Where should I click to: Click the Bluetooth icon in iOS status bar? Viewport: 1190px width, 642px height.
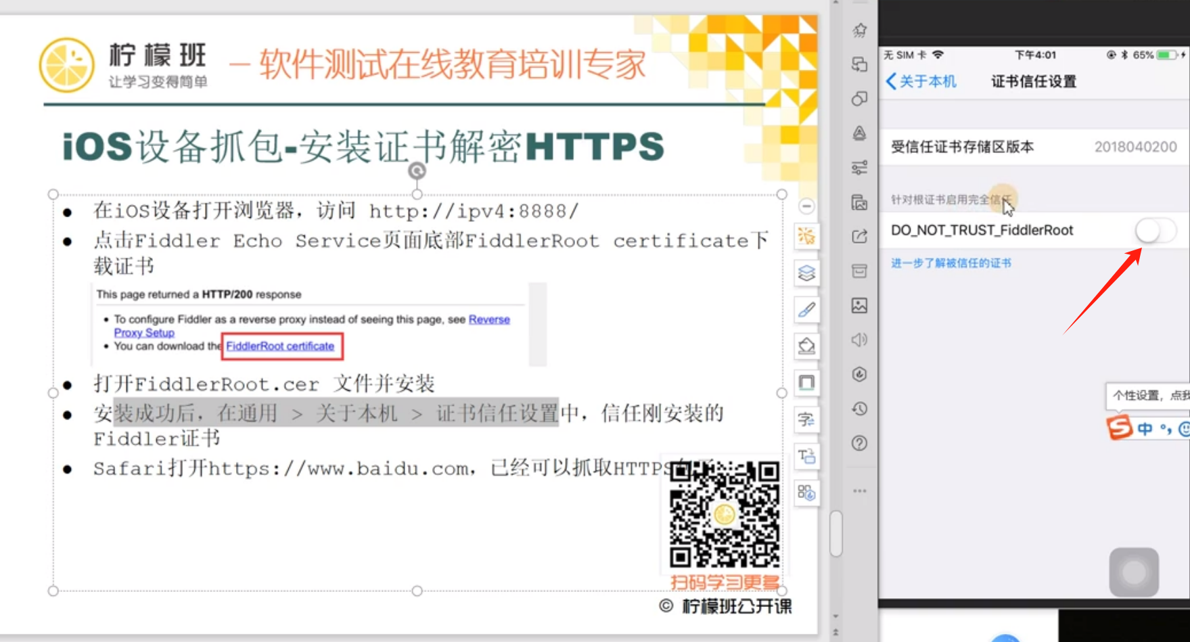point(1124,55)
